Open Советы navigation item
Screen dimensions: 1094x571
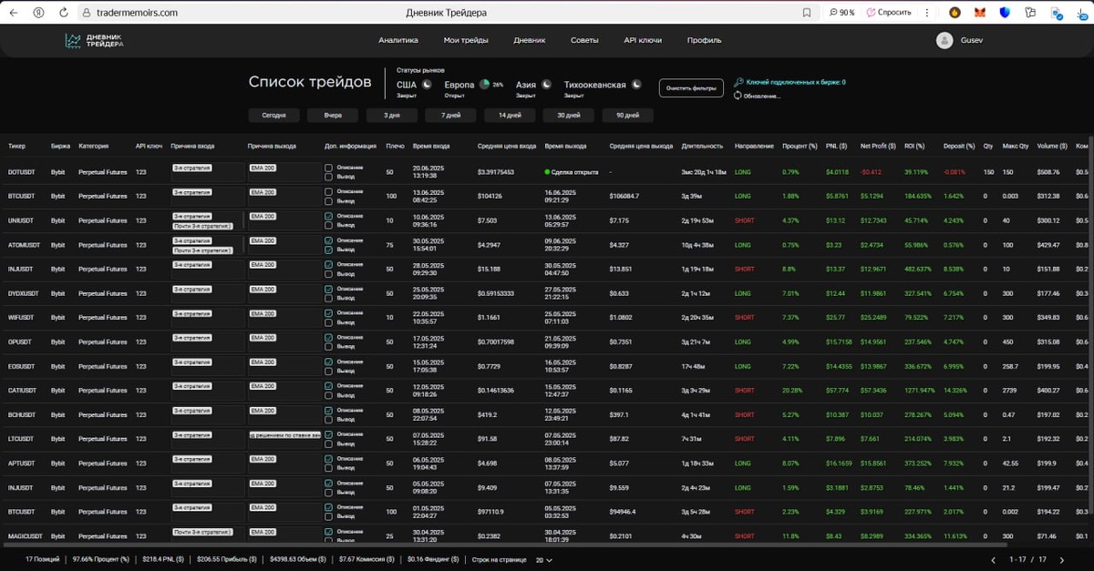click(x=584, y=40)
